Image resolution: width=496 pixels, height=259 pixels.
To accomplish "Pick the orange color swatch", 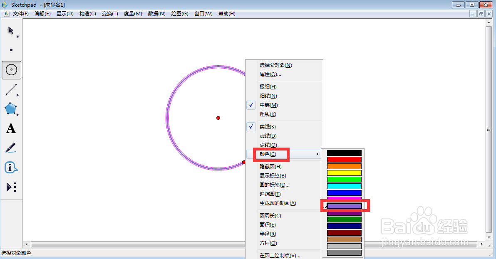I will [x=344, y=166].
